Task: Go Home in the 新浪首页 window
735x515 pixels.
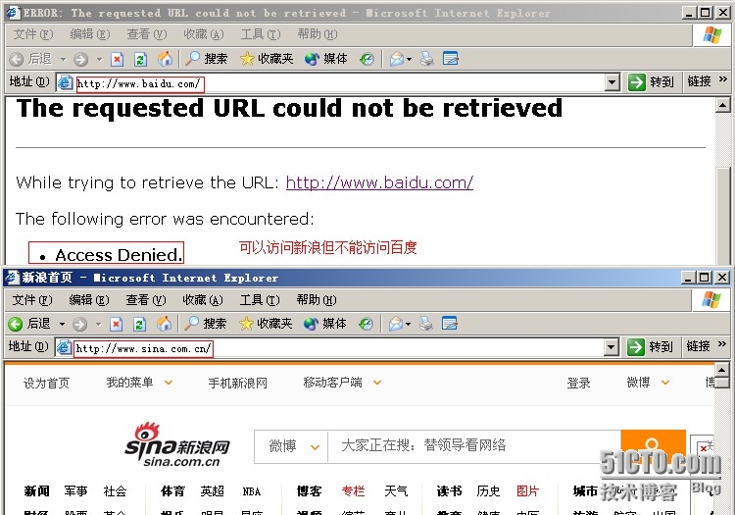Action: [164, 323]
